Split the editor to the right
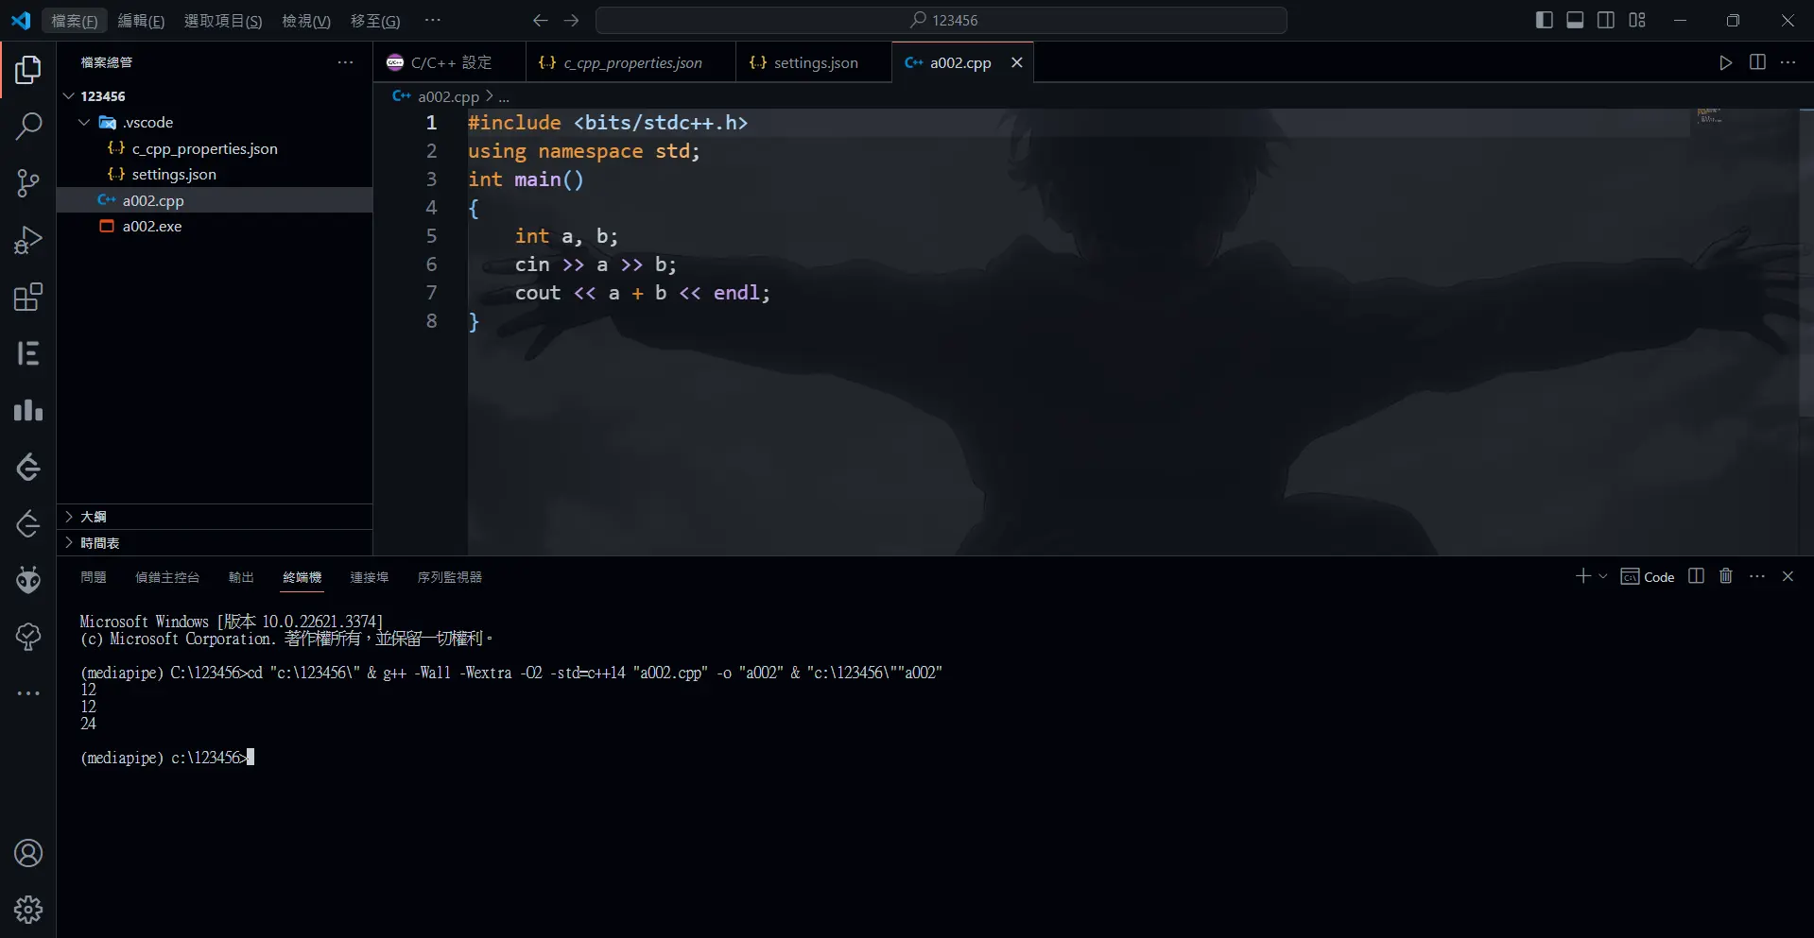Screen dimensions: 1814x938 1757,62
